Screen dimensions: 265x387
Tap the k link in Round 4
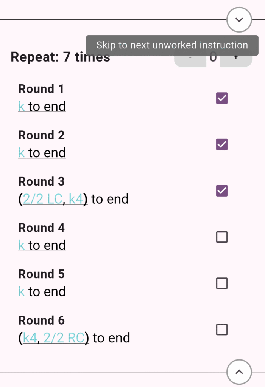coord(22,245)
